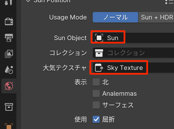
Task: Switch to View Layer properties tab
Action: tap(8, 53)
